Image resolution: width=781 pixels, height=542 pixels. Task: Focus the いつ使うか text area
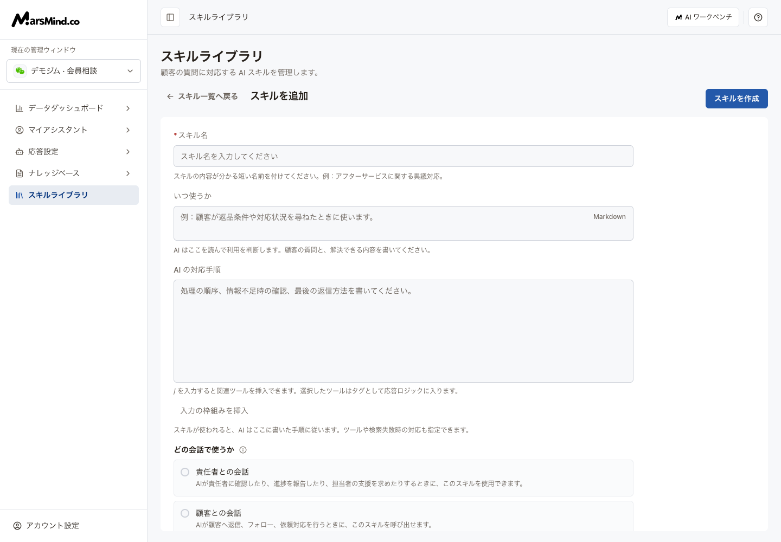pos(404,223)
